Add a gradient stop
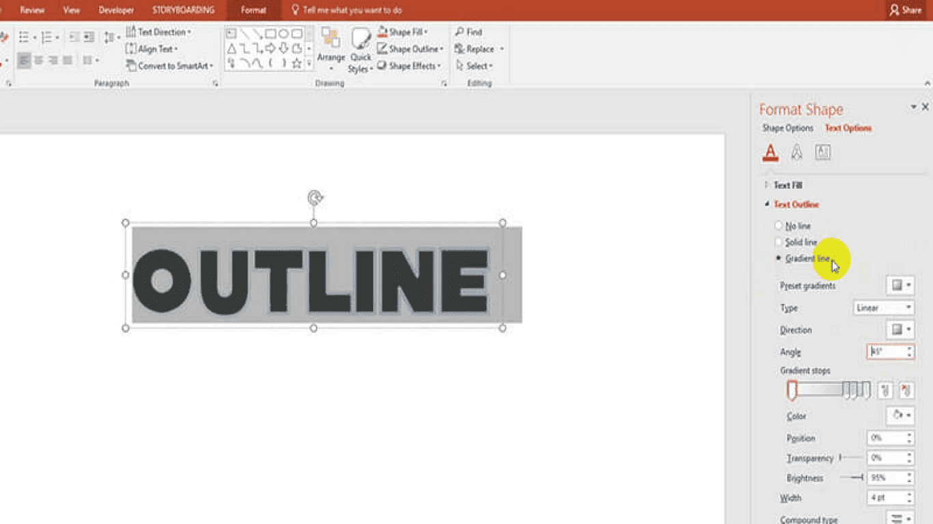The width and height of the screenshot is (933, 524). point(885,390)
